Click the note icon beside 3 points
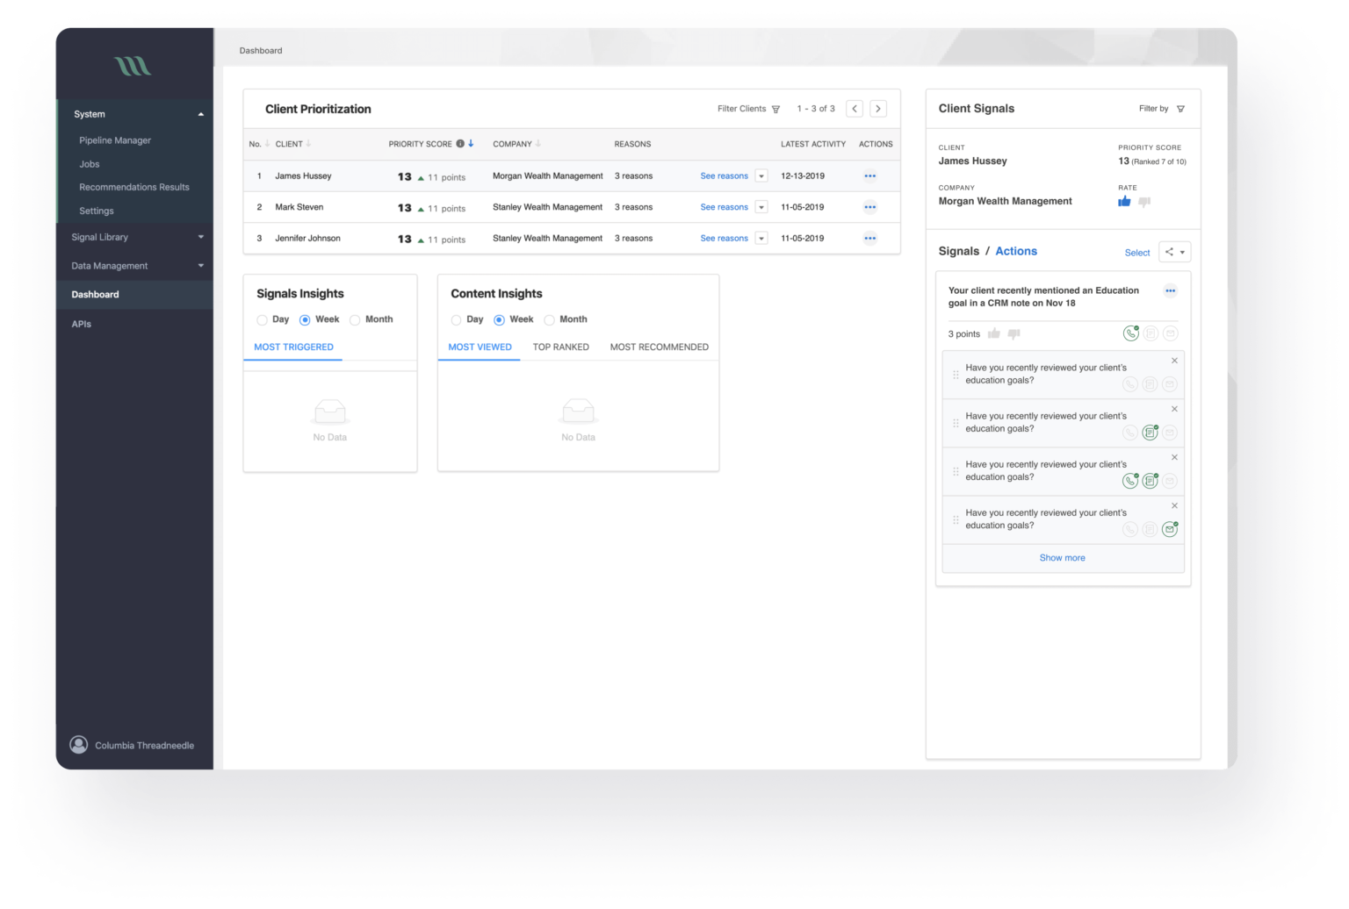Viewport: 1349px width, 909px height. (x=1151, y=333)
